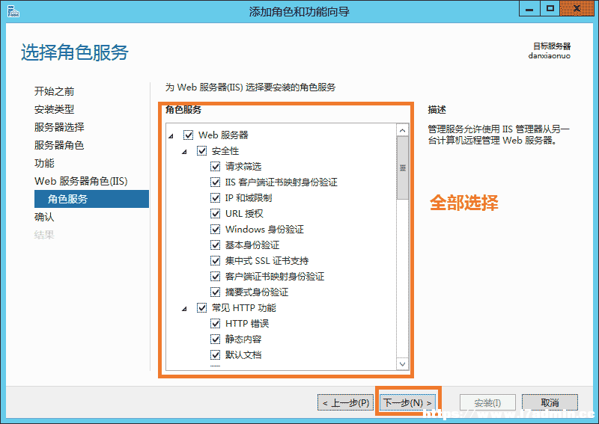
Task: Click 下一步(N) next button
Action: point(407,402)
